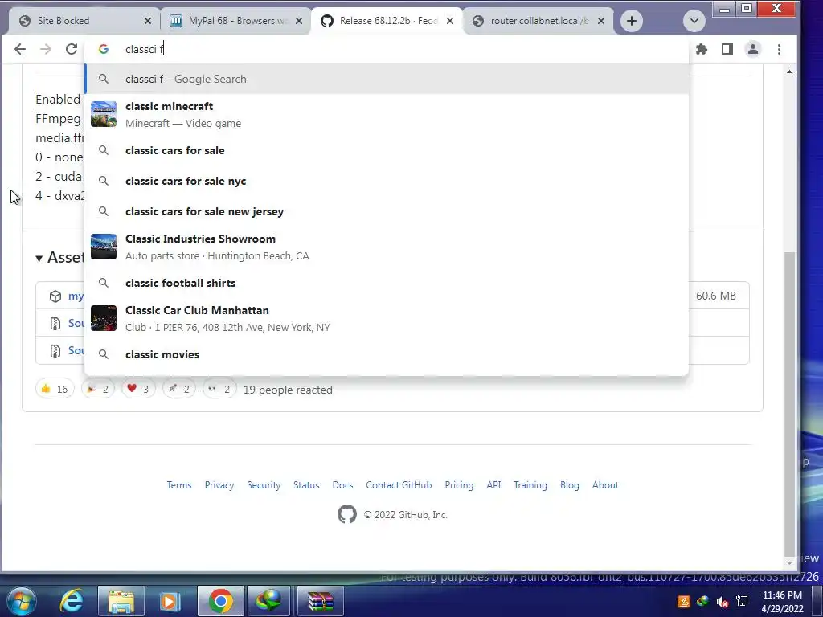Select 'classic football shirts' suggestion
Image resolution: width=823 pixels, height=617 pixels.
click(x=387, y=283)
